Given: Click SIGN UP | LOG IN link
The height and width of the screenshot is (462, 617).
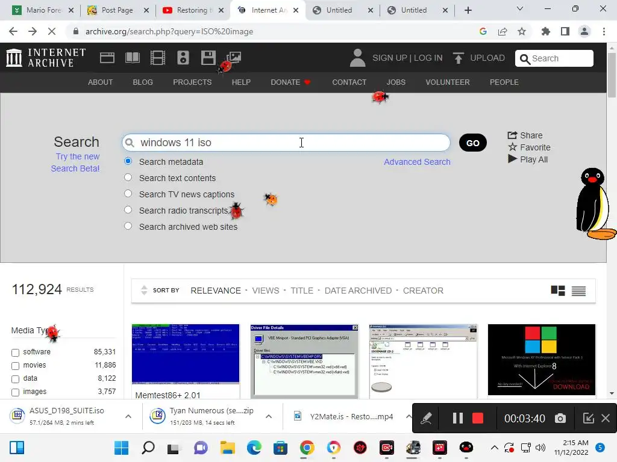Looking at the screenshot, I should tap(407, 58).
